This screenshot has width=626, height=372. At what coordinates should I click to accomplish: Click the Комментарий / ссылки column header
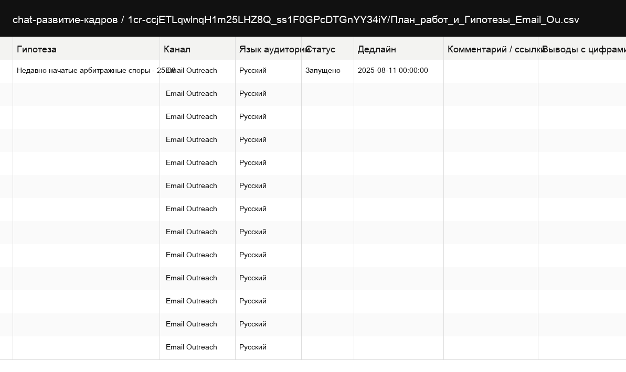point(491,49)
